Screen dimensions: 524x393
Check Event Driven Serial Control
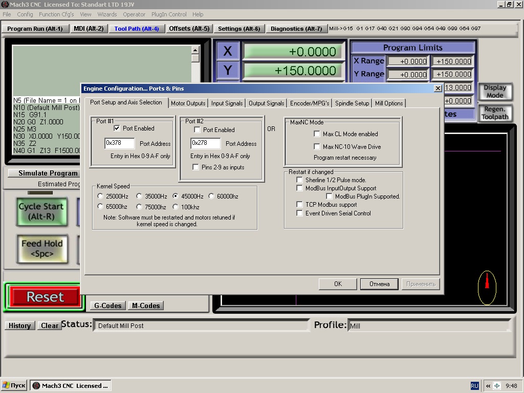click(300, 213)
